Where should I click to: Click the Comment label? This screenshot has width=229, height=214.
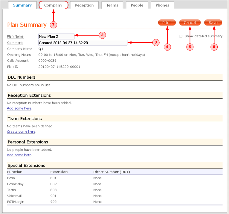15,43
